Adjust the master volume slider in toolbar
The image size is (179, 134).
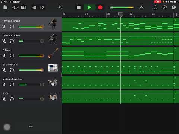tap(122, 7)
